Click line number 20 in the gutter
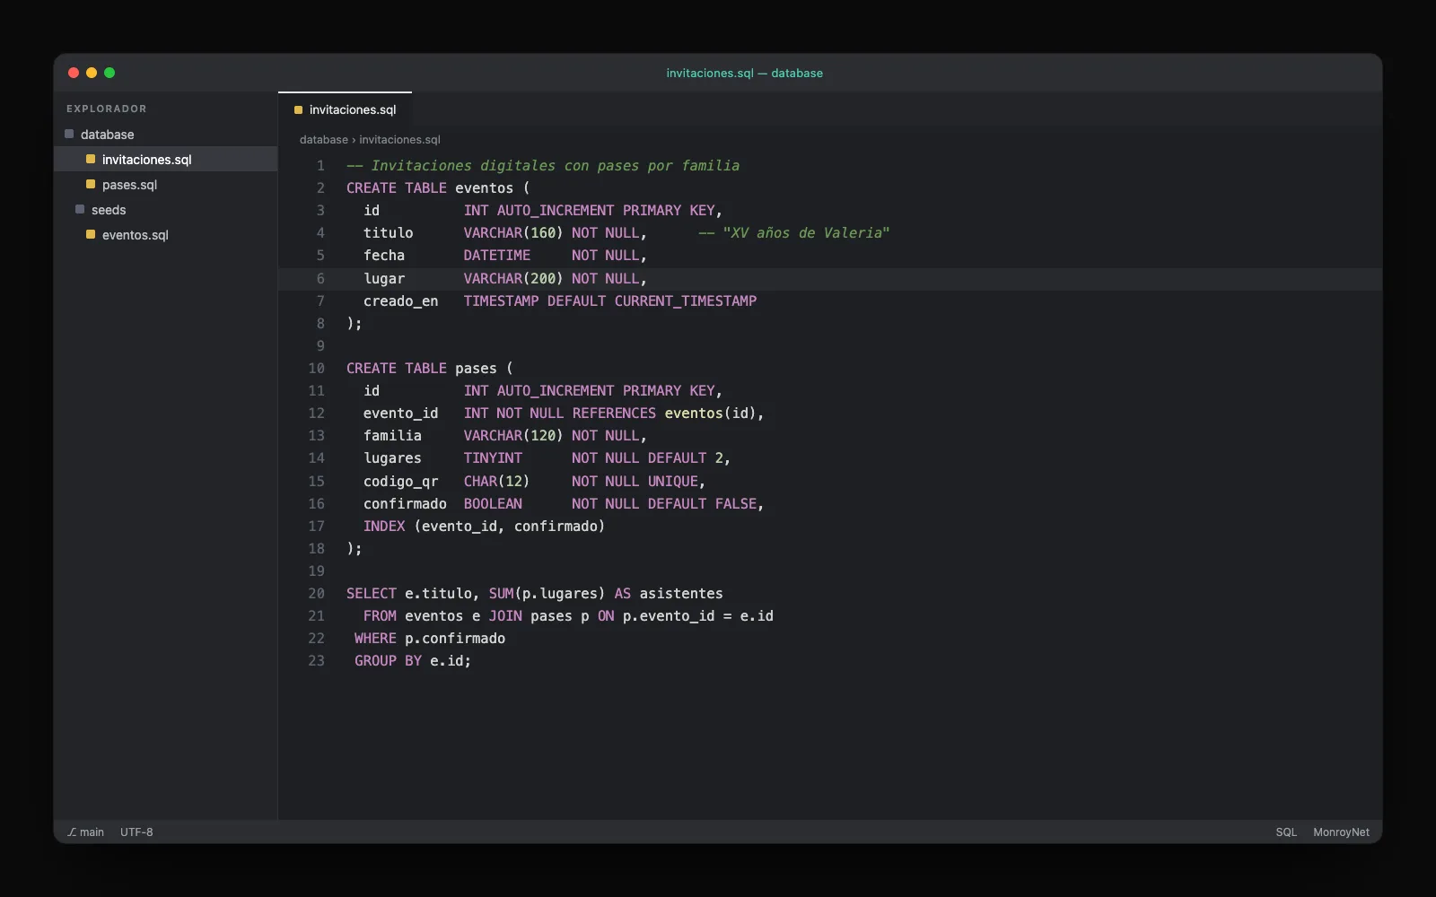This screenshot has width=1436, height=897. point(317,594)
